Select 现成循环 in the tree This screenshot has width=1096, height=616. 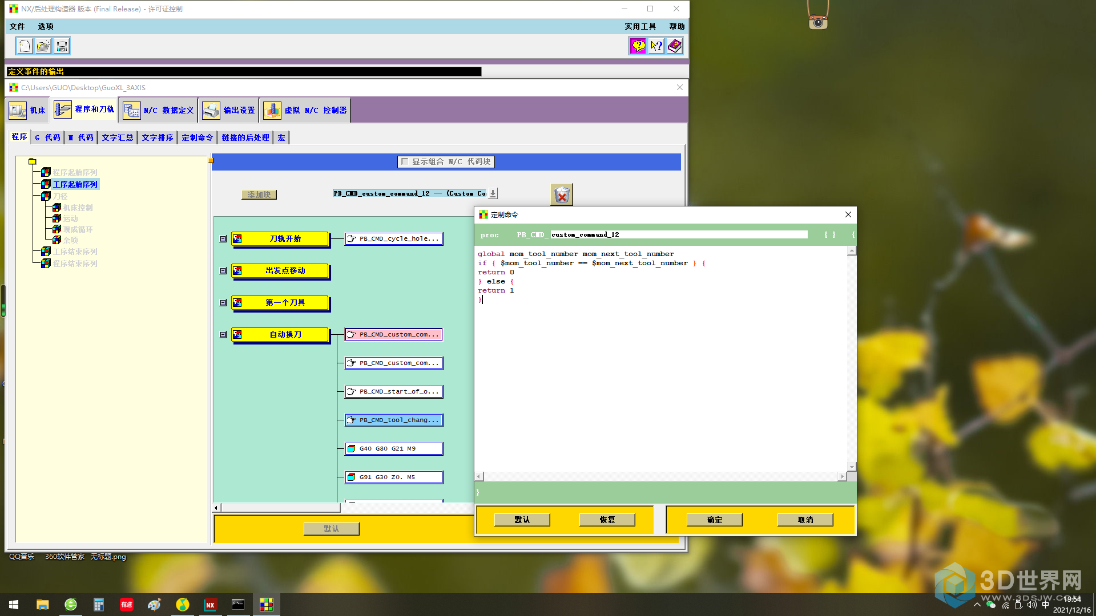[78, 230]
